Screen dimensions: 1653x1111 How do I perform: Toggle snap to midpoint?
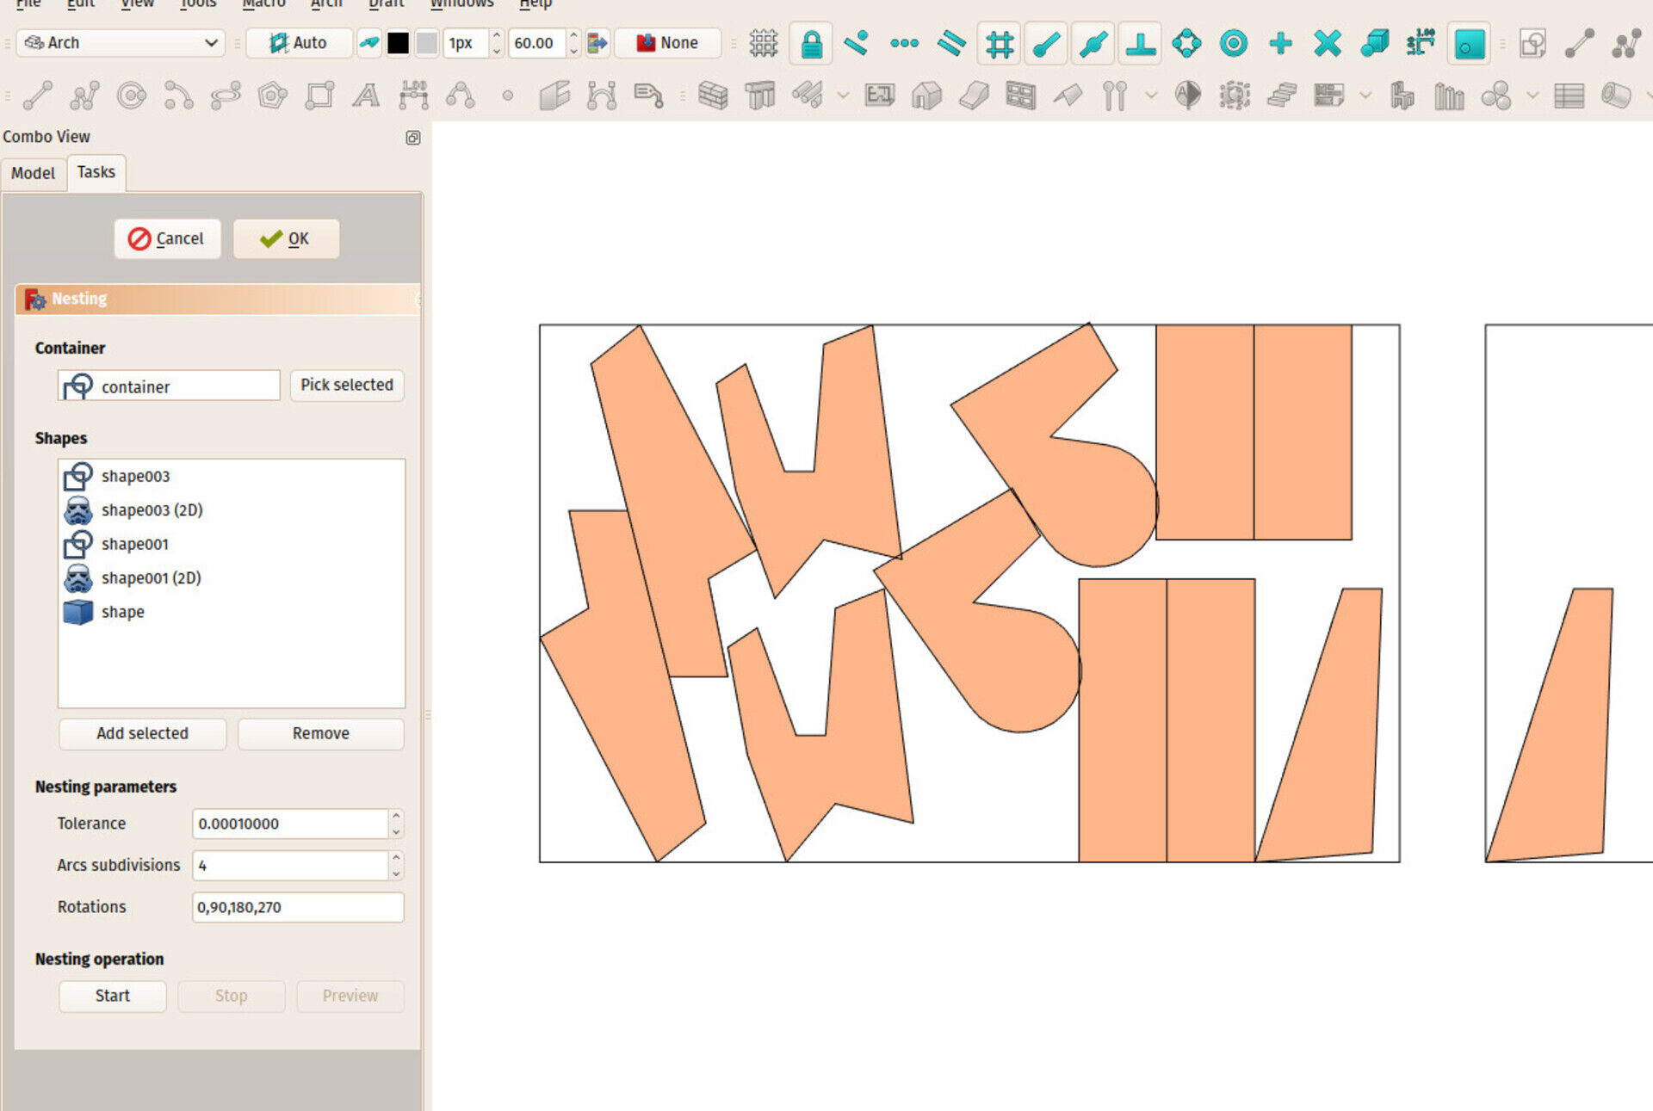pyautogui.click(x=1093, y=43)
